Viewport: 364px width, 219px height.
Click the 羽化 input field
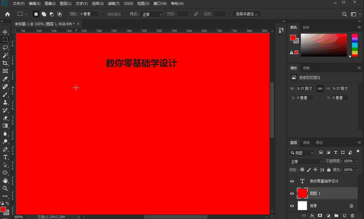pyautogui.click(x=89, y=14)
